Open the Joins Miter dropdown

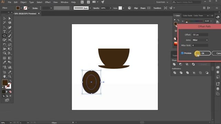click(x=200, y=40)
